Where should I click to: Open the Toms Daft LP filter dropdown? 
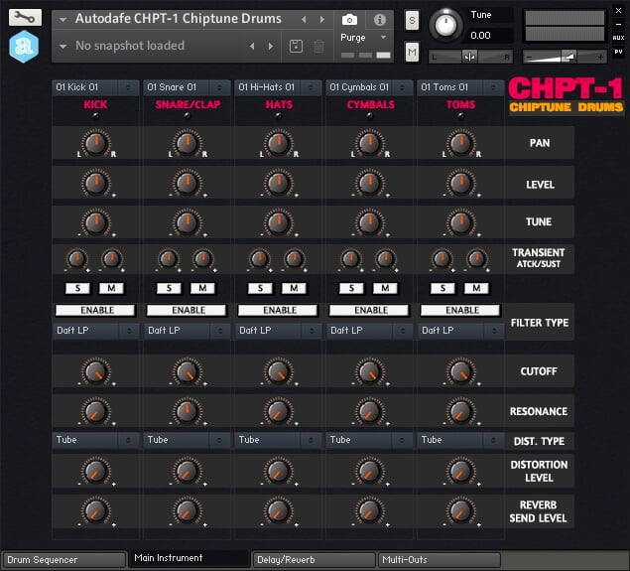[460, 331]
